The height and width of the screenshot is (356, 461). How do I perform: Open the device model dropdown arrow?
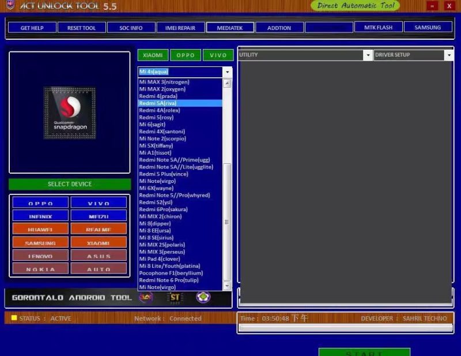pos(227,72)
